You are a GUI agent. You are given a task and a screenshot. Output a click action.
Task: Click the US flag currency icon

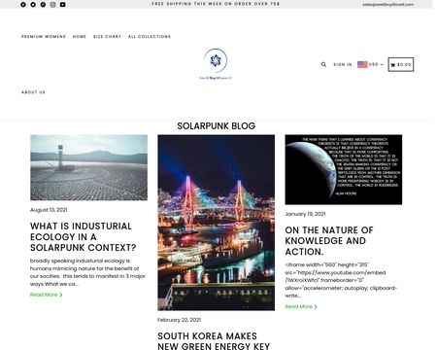[362, 64]
